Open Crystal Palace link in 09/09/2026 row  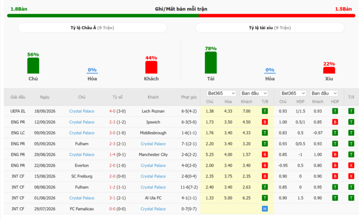tap(82, 133)
